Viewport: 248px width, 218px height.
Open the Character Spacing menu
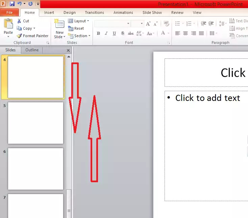[x=140, y=33]
